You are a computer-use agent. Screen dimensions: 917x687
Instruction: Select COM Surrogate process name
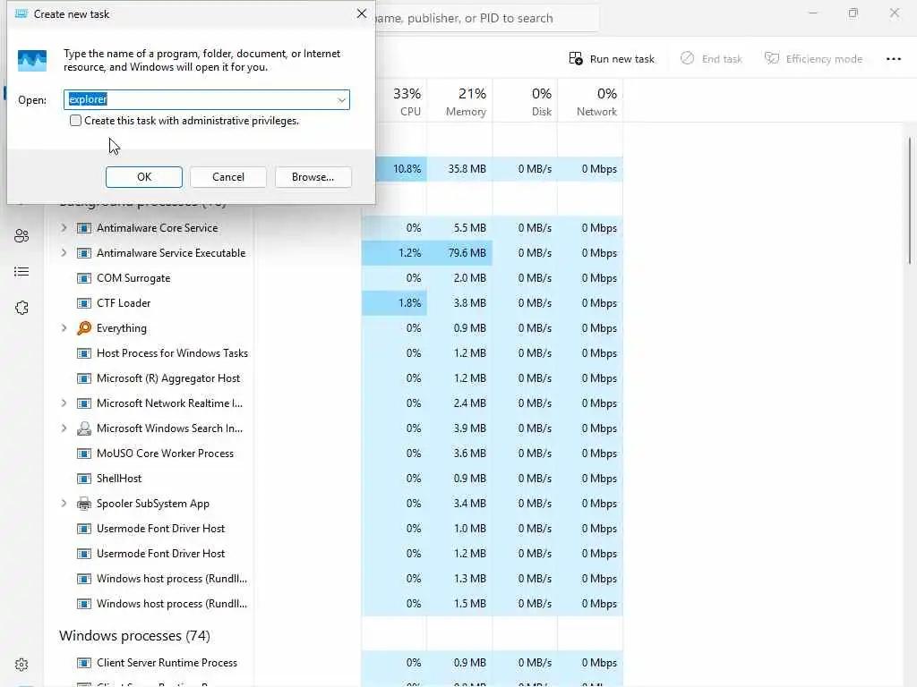point(133,278)
